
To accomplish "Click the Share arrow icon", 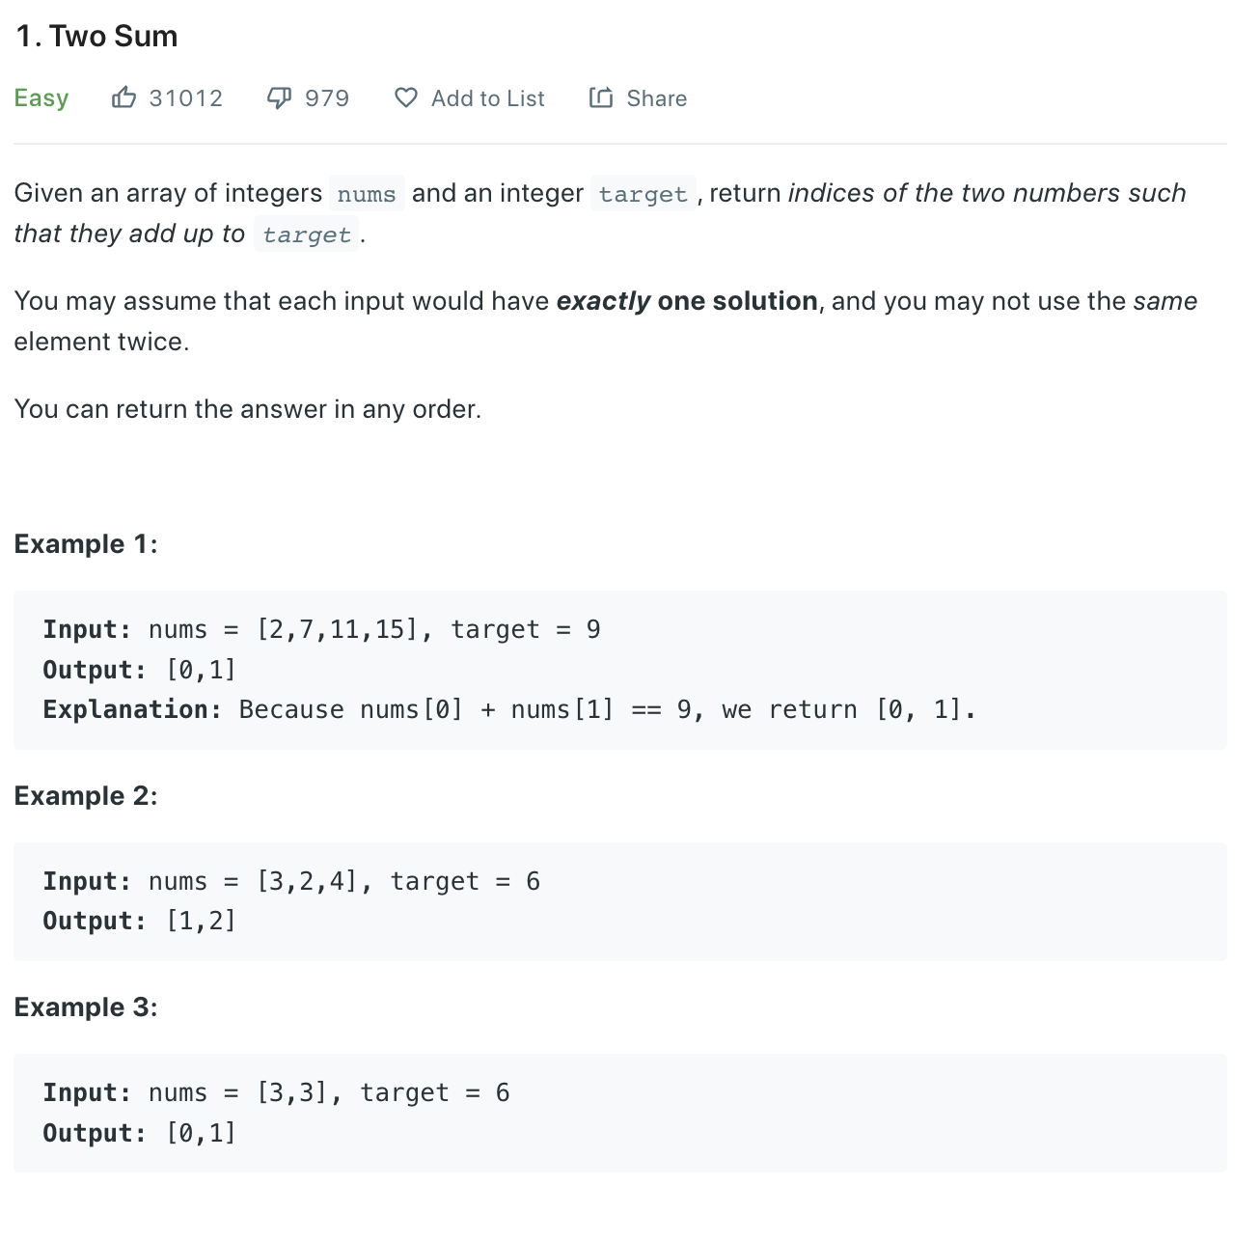I will [601, 97].
